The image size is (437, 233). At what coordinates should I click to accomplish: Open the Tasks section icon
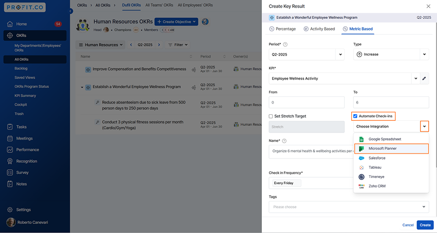click(x=10, y=127)
